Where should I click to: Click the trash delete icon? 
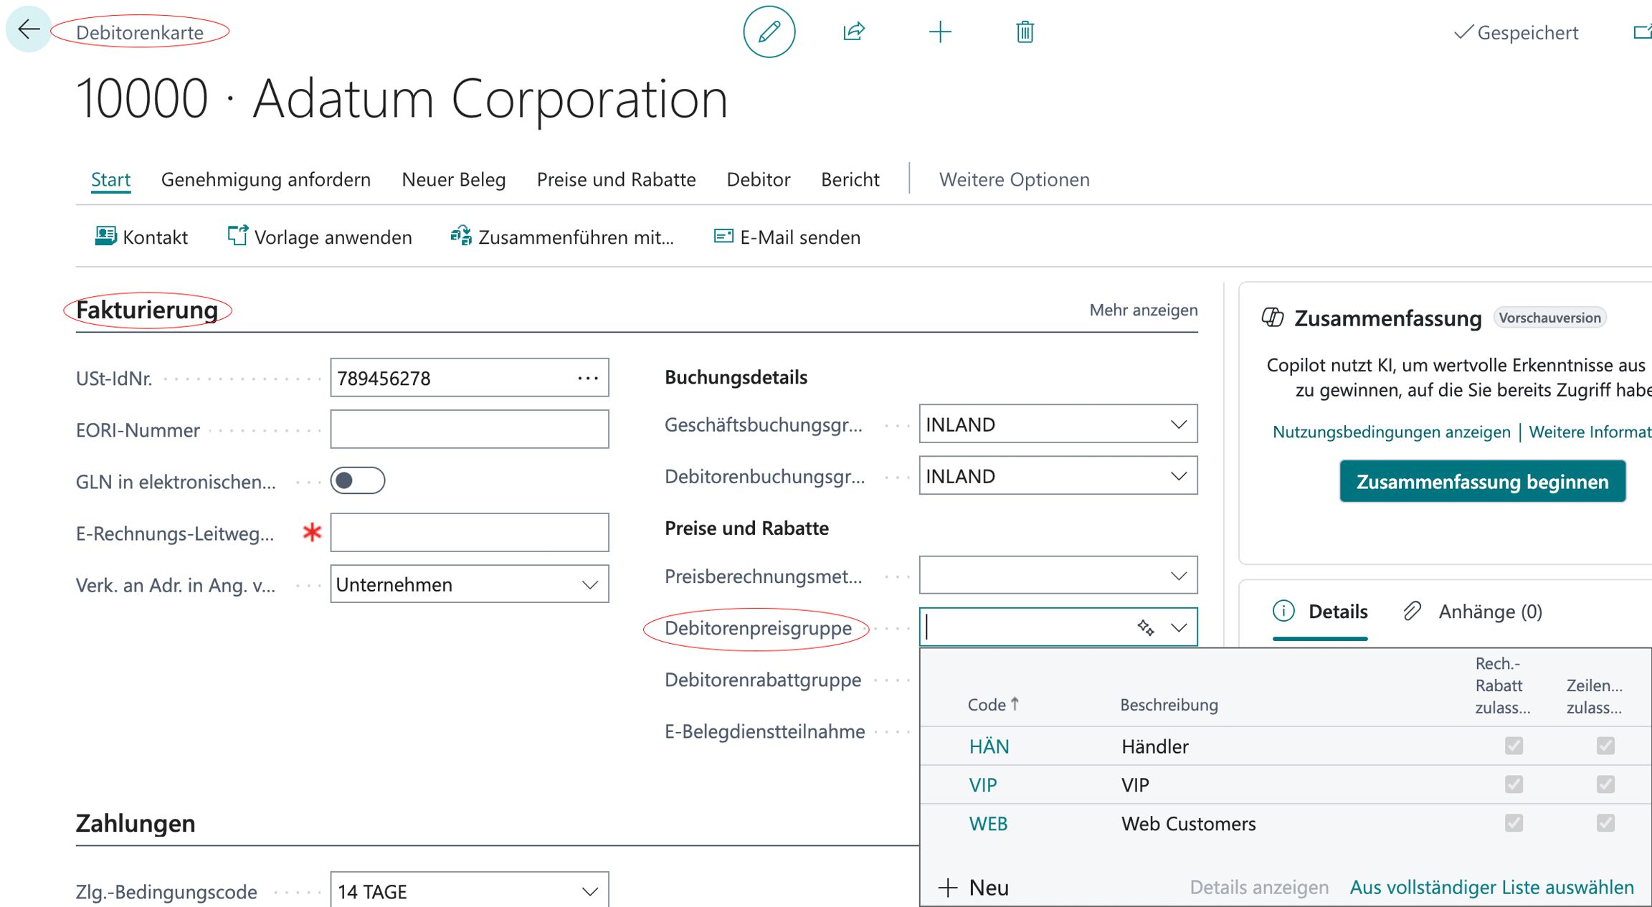pyautogui.click(x=1025, y=32)
